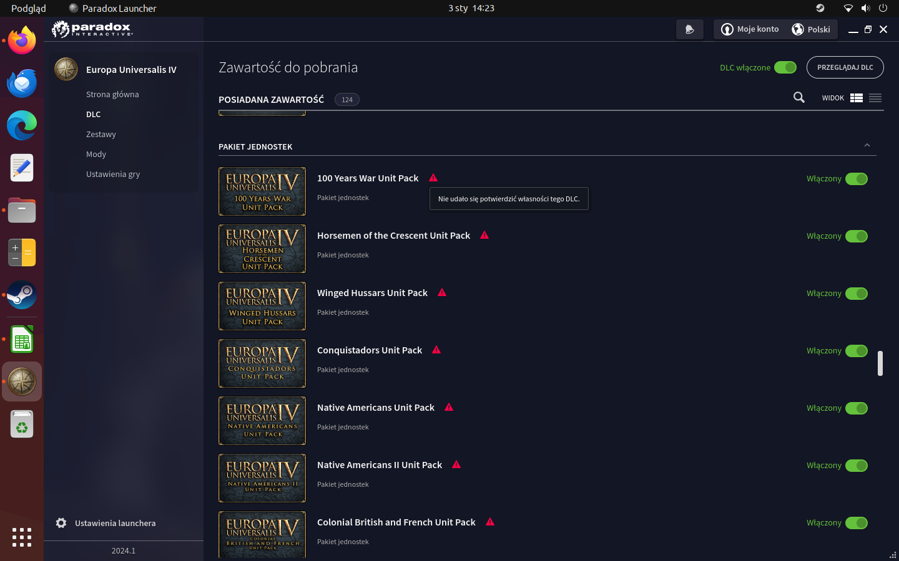Open the Trash from the dock
899x561 pixels.
(x=22, y=424)
